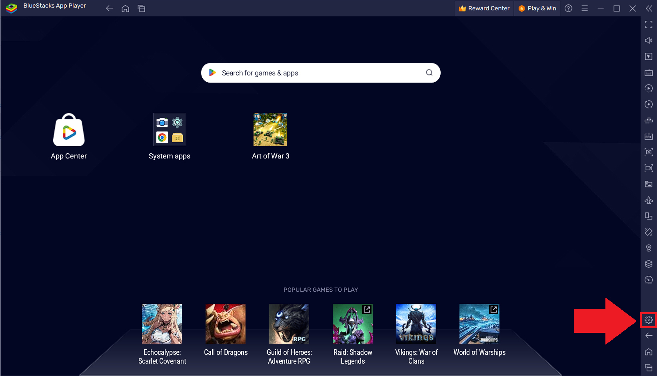Click the 'Vikings: War of Clans' label

[416, 357]
